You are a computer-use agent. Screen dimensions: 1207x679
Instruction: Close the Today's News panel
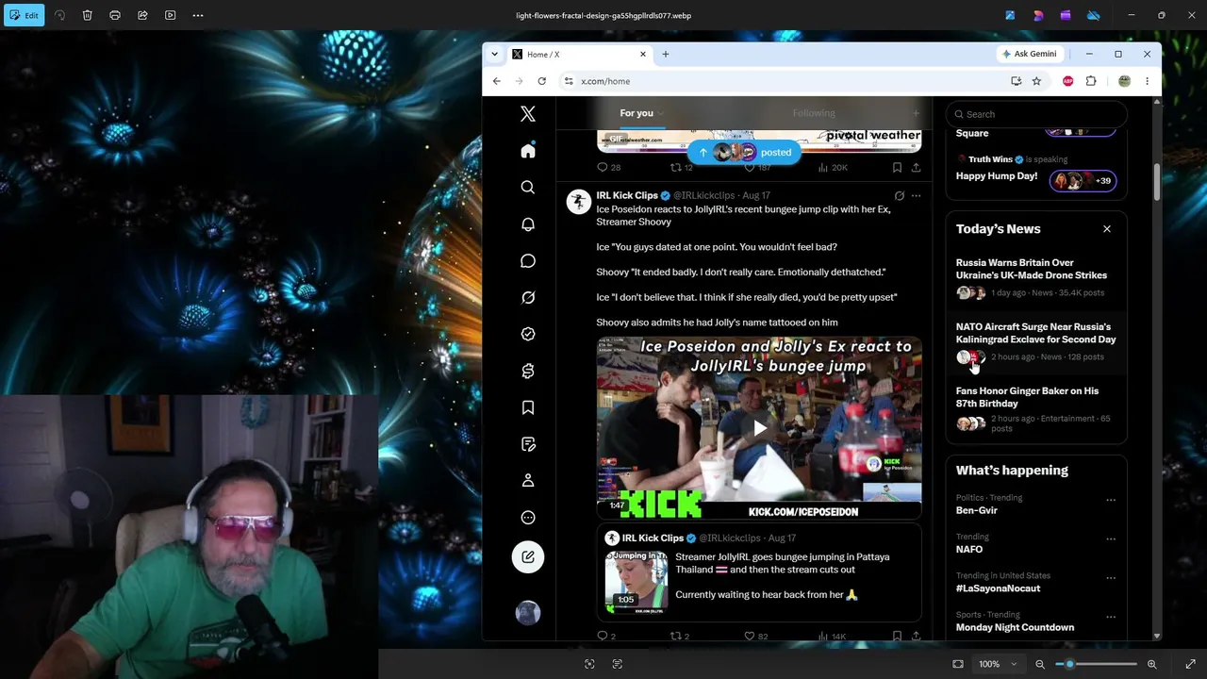point(1107,229)
